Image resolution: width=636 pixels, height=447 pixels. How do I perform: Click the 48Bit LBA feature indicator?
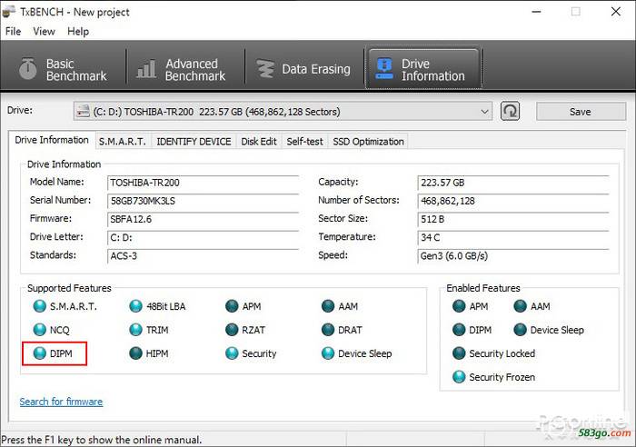click(135, 306)
